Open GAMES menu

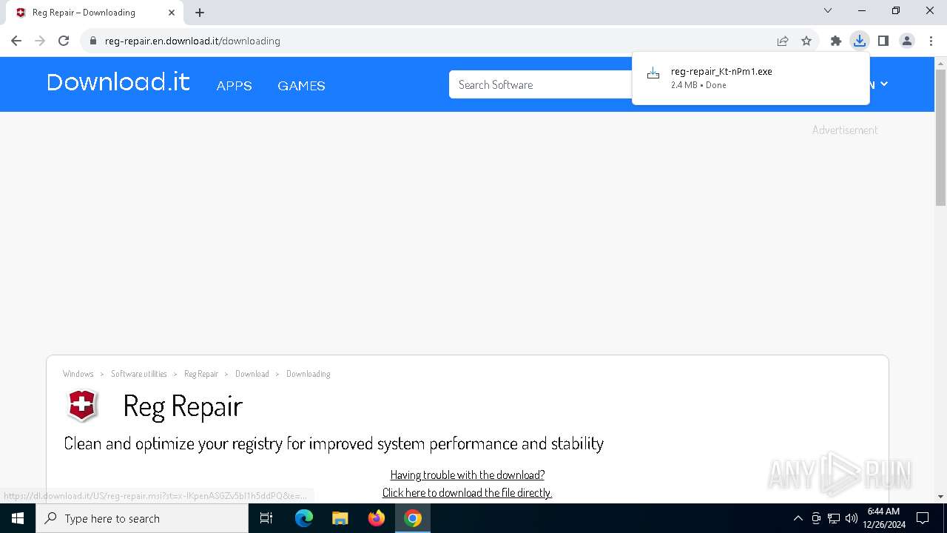click(301, 86)
